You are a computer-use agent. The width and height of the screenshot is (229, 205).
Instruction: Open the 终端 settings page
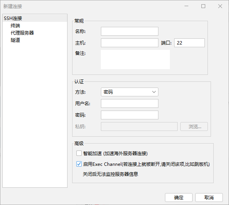(15, 26)
